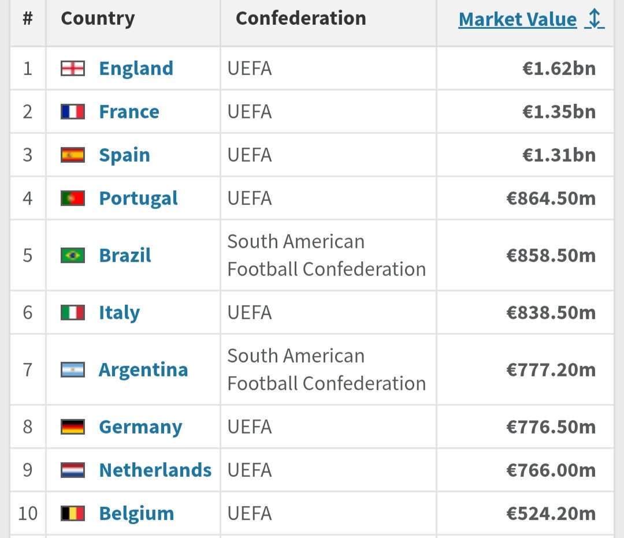Click the Belgium flag icon
This screenshot has height=538, width=624.
[73, 513]
